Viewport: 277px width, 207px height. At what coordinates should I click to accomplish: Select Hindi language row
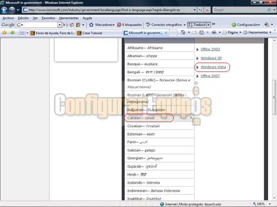pyautogui.click(x=159, y=175)
